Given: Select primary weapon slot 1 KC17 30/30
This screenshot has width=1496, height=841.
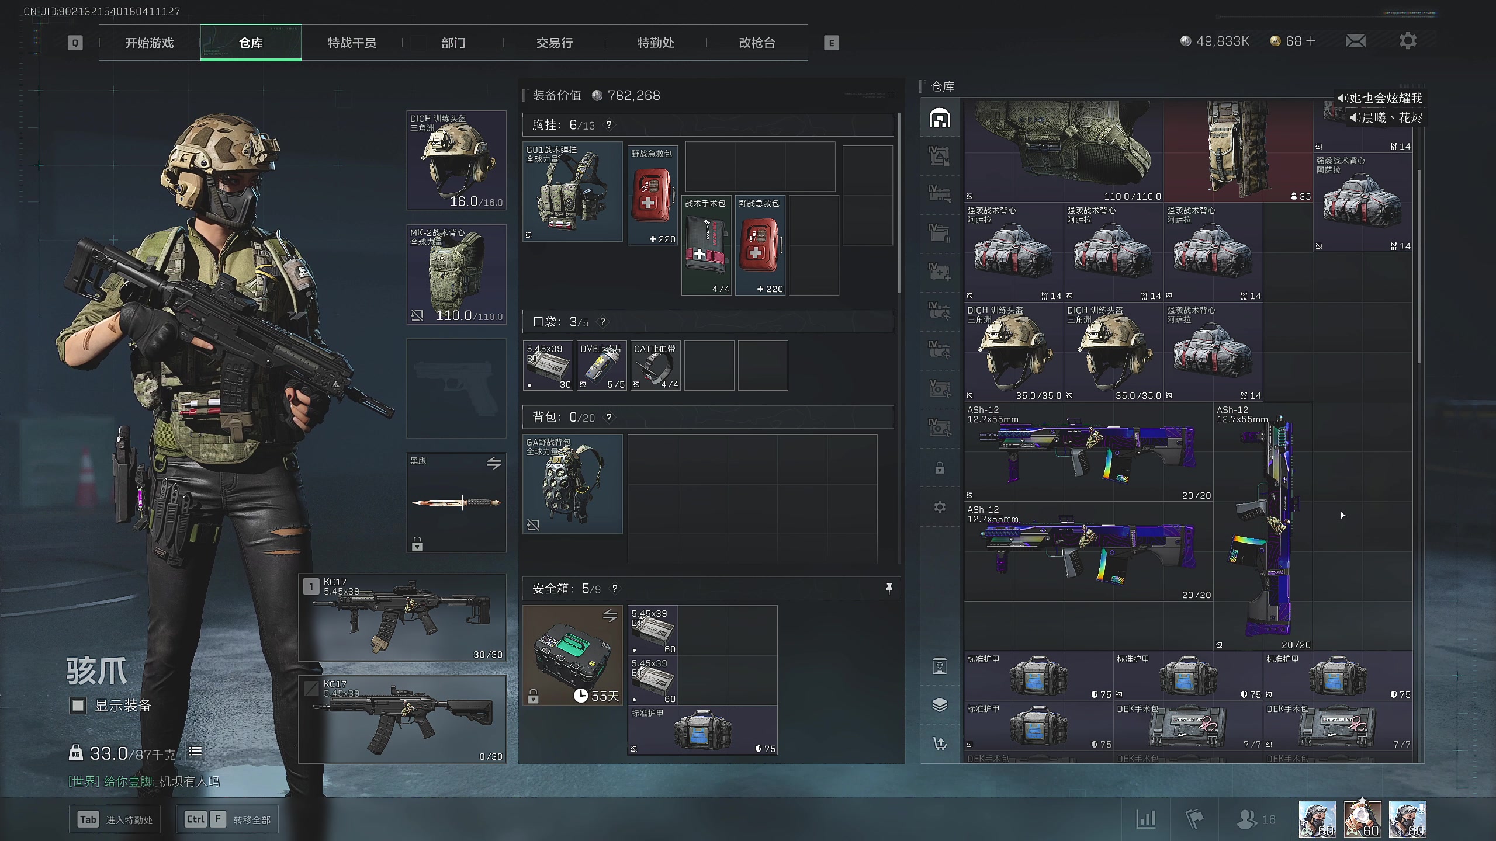Looking at the screenshot, I should click(403, 618).
